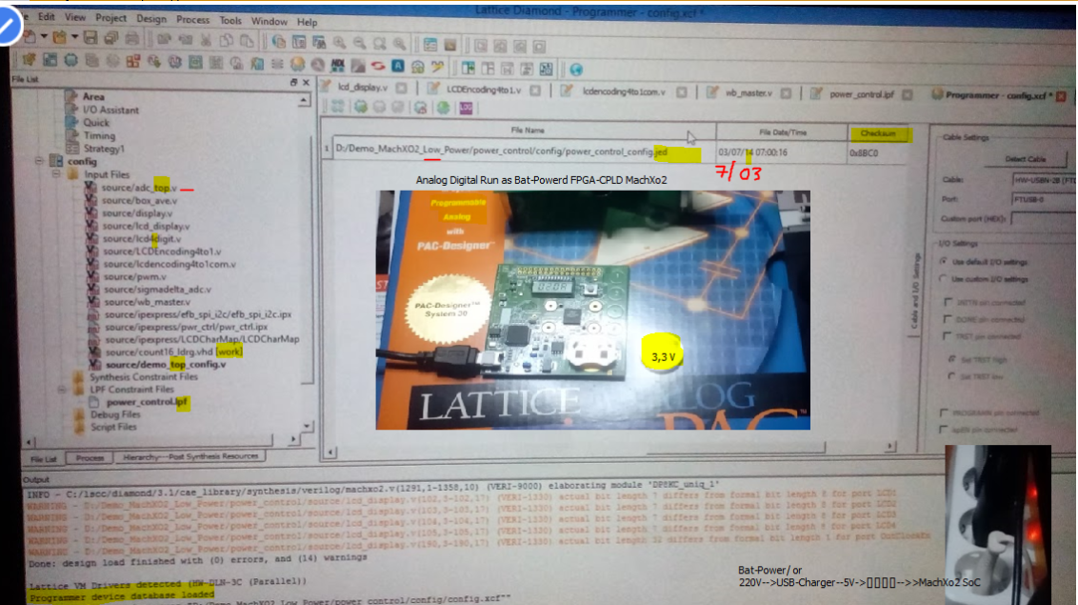Open the Port combo box
Image resolution: width=1078 pixels, height=605 pixels.
(1043, 199)
